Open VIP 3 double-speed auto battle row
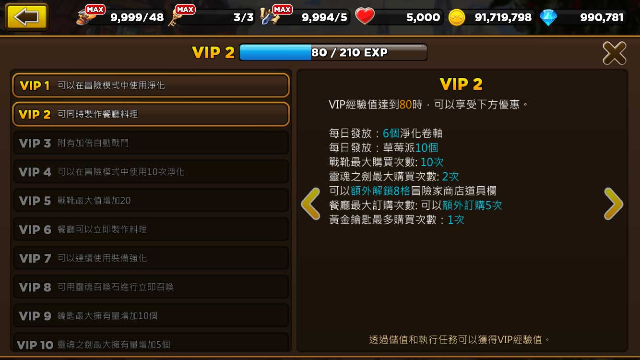 tap(151, 143)
